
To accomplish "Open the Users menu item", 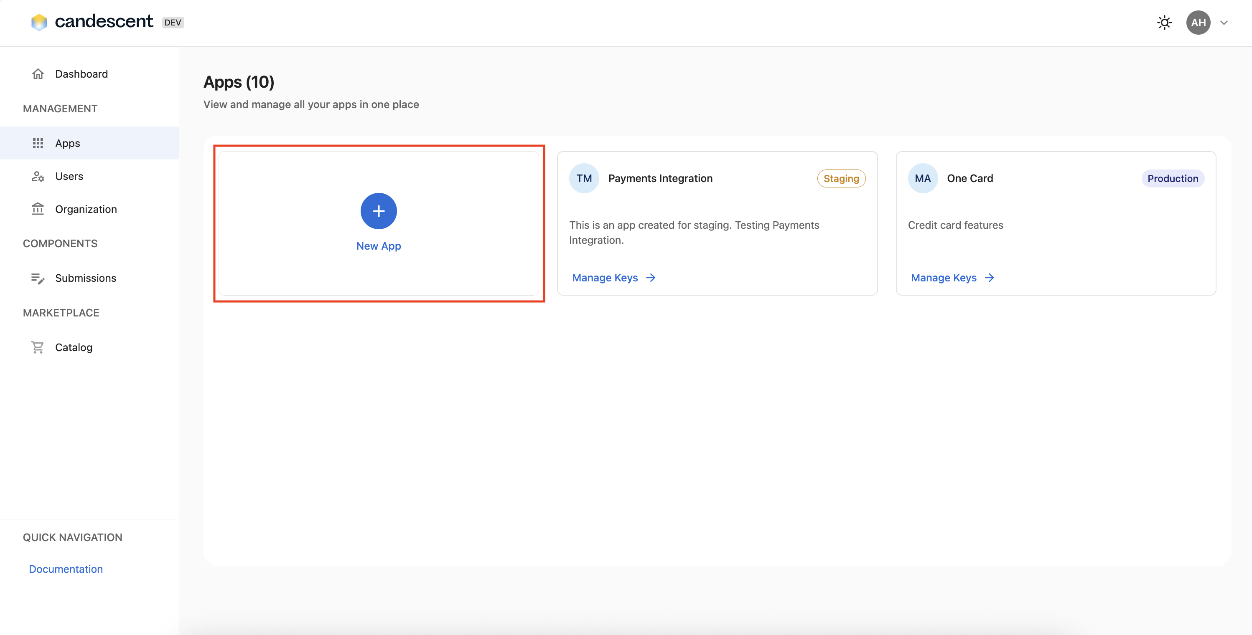I will pyautogui.click(x=69, y=176).
